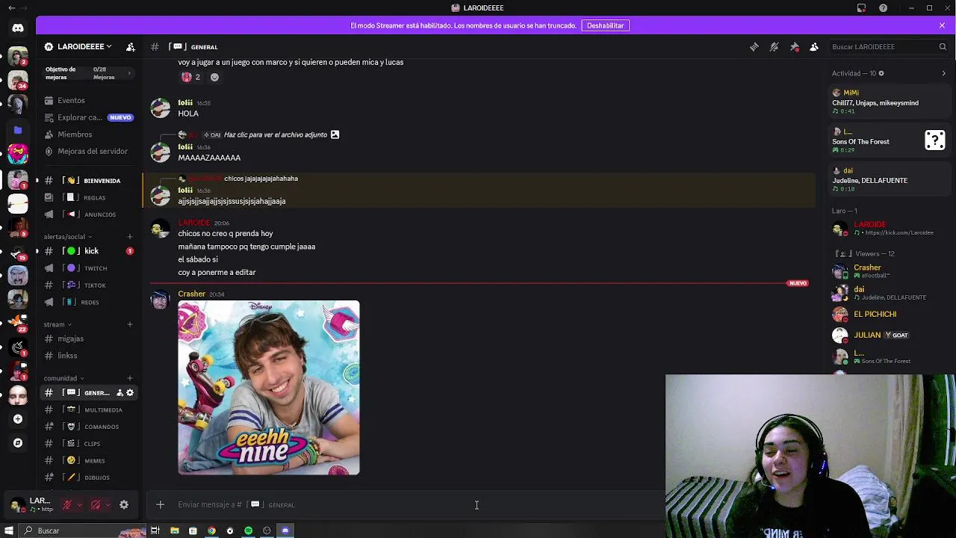This screenshot has height=538, width=956.
Task: Open Chrome in the Windows taskbar
Action: point(211,531)
